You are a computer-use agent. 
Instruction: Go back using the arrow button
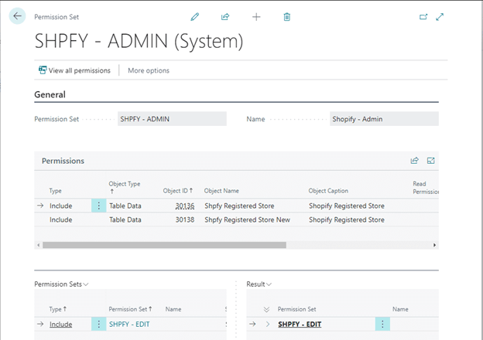click(17, 16)
